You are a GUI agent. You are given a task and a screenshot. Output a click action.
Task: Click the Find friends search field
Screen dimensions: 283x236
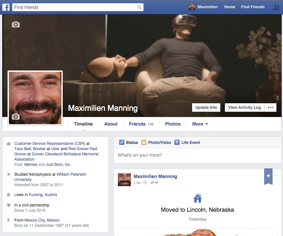tap(74, 7)
